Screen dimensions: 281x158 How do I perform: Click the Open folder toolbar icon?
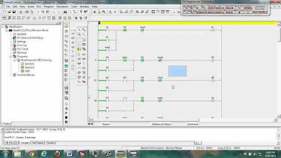tap(9, 12)
